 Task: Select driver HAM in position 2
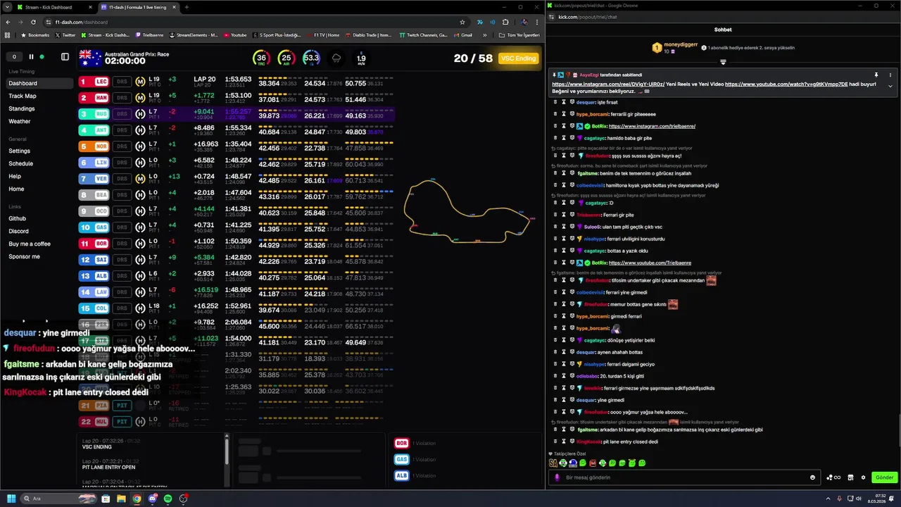[x=94, y=98]
